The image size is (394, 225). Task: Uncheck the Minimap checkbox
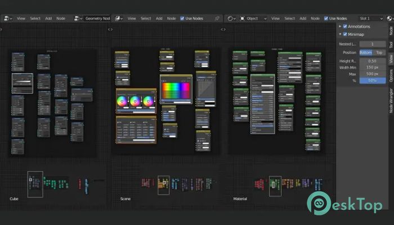tap(345, 34)
